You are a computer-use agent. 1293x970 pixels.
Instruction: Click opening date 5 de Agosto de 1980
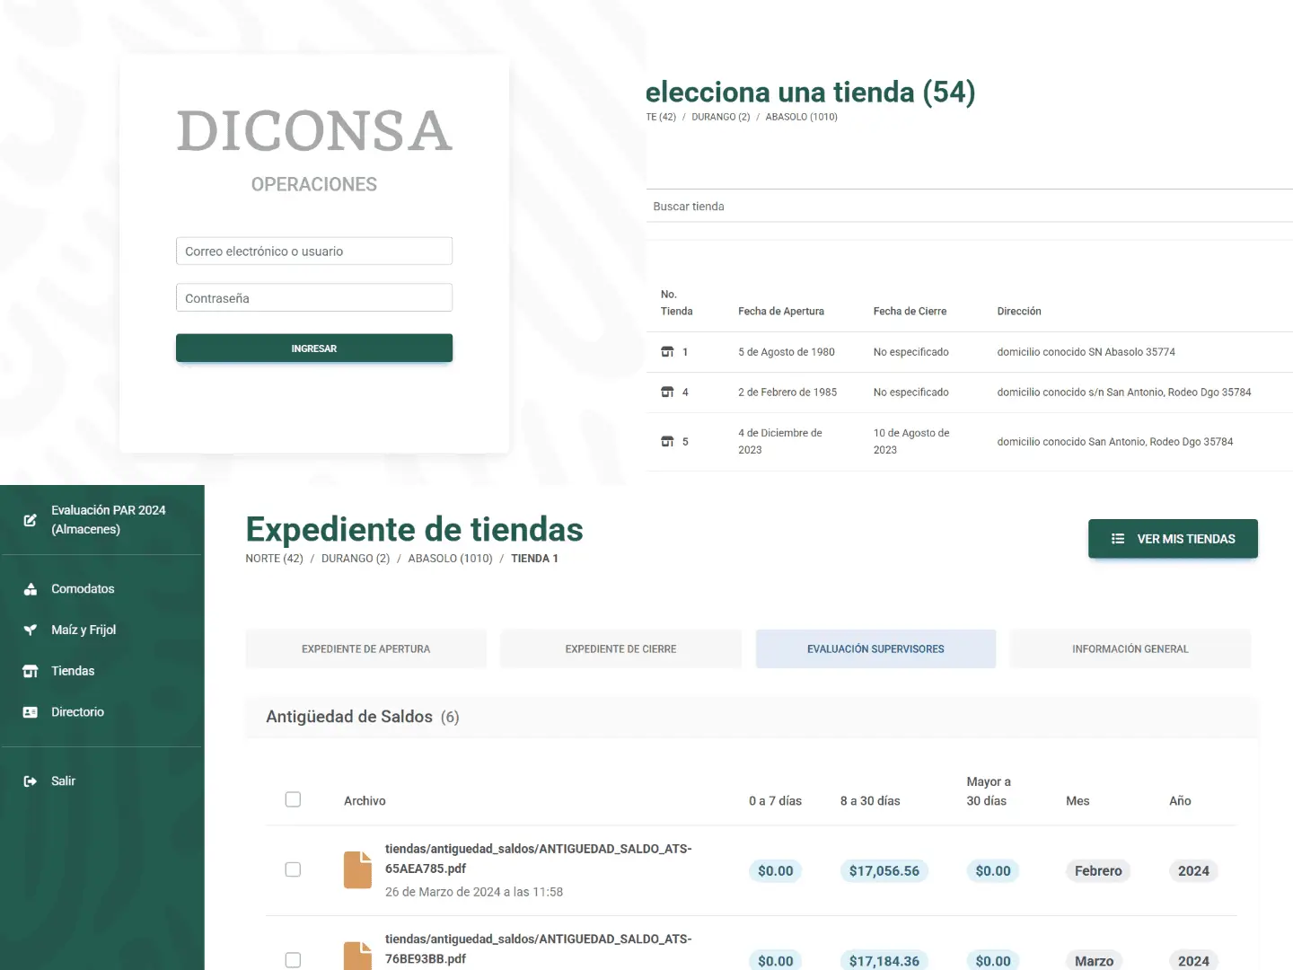point(787,352)
